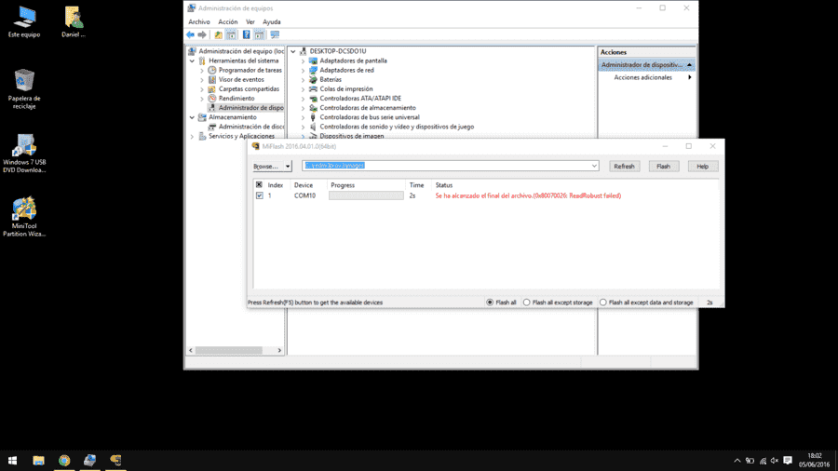Select Colas de impresión category
Screen dimensions: 838x471
(346, 89)
